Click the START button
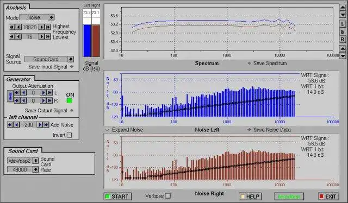This screenshot has height=203, width=348. (x=117, y=196)
